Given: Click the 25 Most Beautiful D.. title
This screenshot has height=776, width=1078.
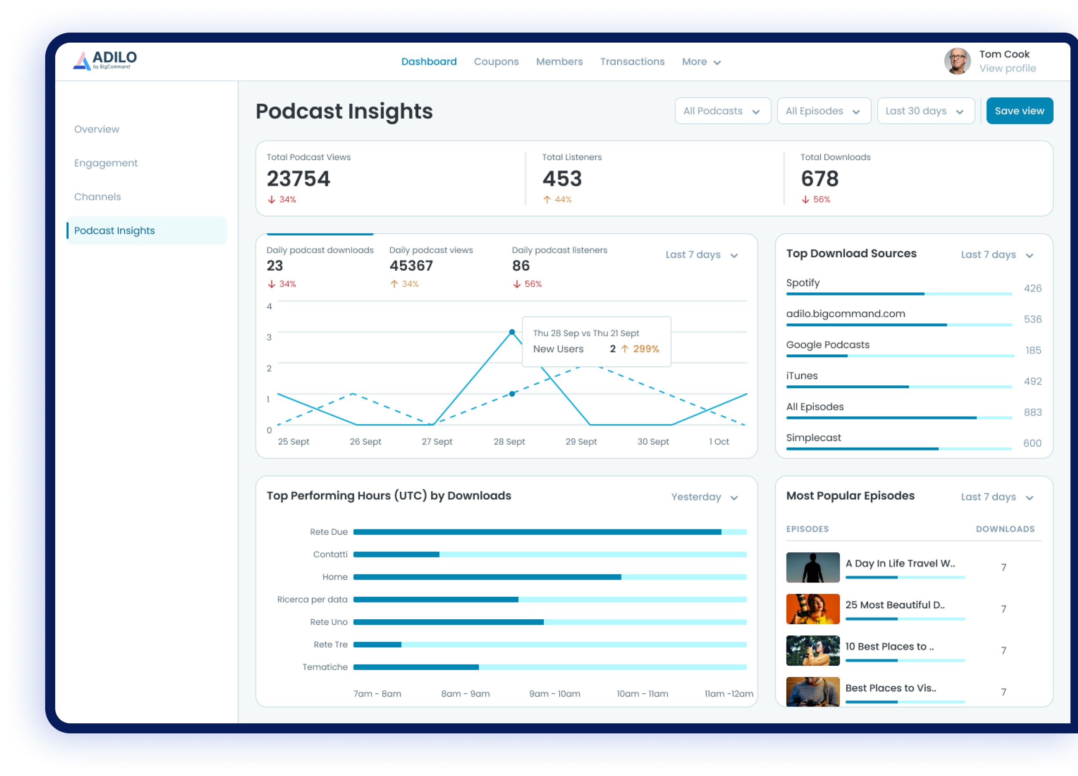Looking at the screenshot, I should tap(895, 605).
